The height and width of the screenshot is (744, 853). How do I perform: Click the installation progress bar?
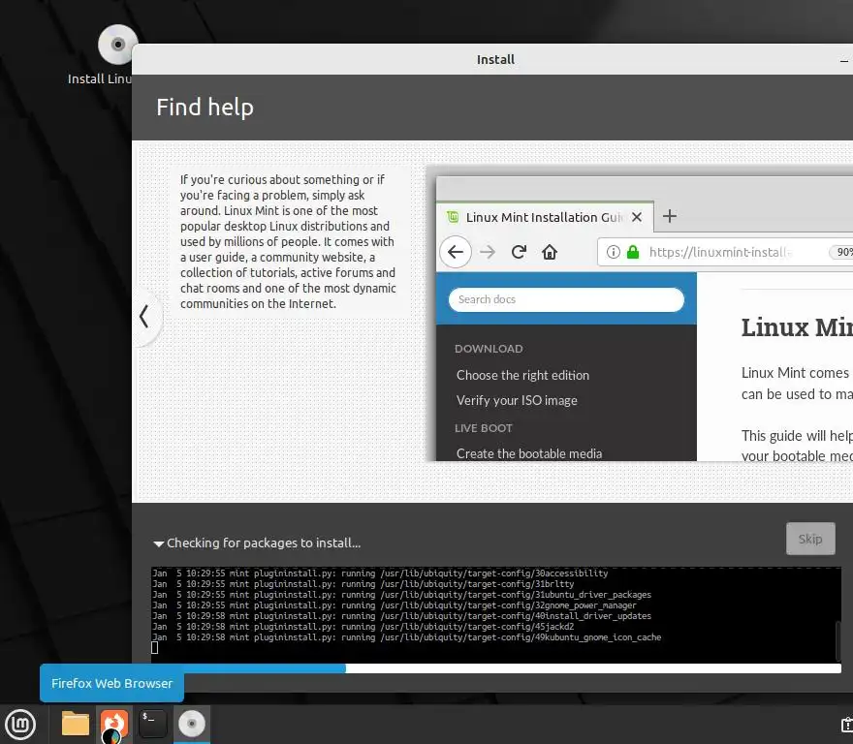click(496, 668)
